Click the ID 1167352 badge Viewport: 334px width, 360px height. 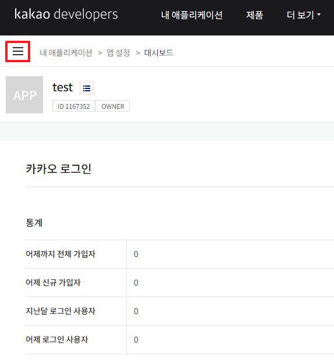[73, 106]
